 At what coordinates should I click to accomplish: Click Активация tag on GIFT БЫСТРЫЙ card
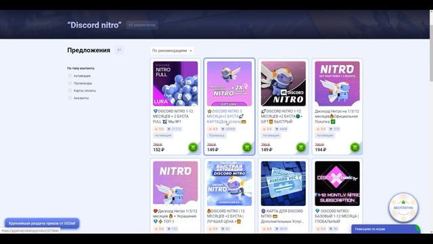click(x=271, y=136)
